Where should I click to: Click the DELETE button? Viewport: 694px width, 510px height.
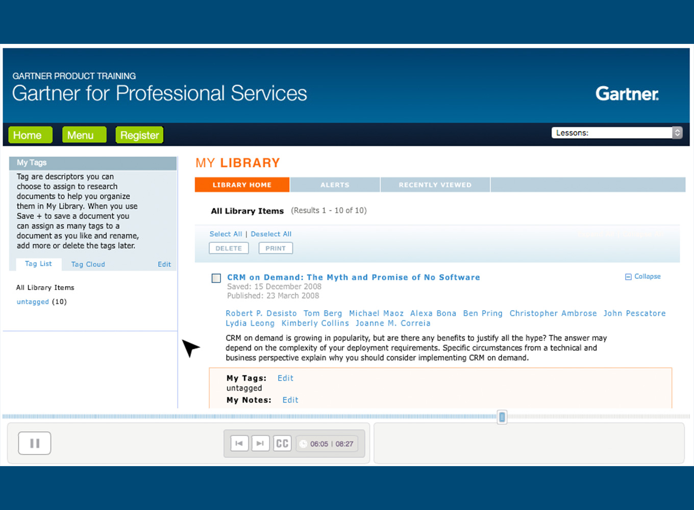pos(229,248)
